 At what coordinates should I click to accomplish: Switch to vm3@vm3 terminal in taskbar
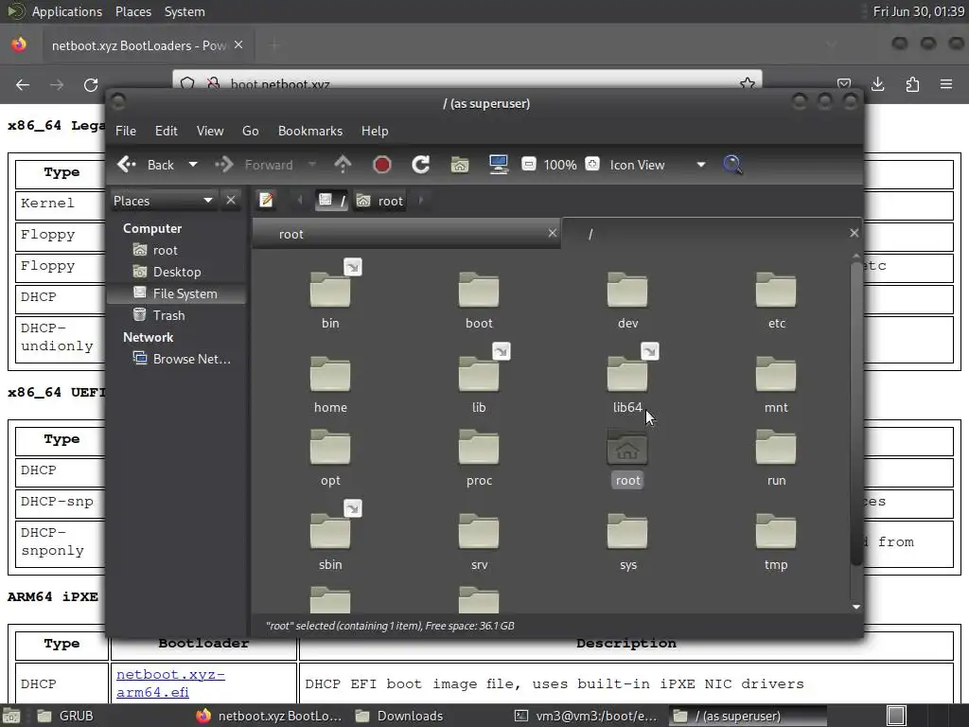[x=587, y=716]
